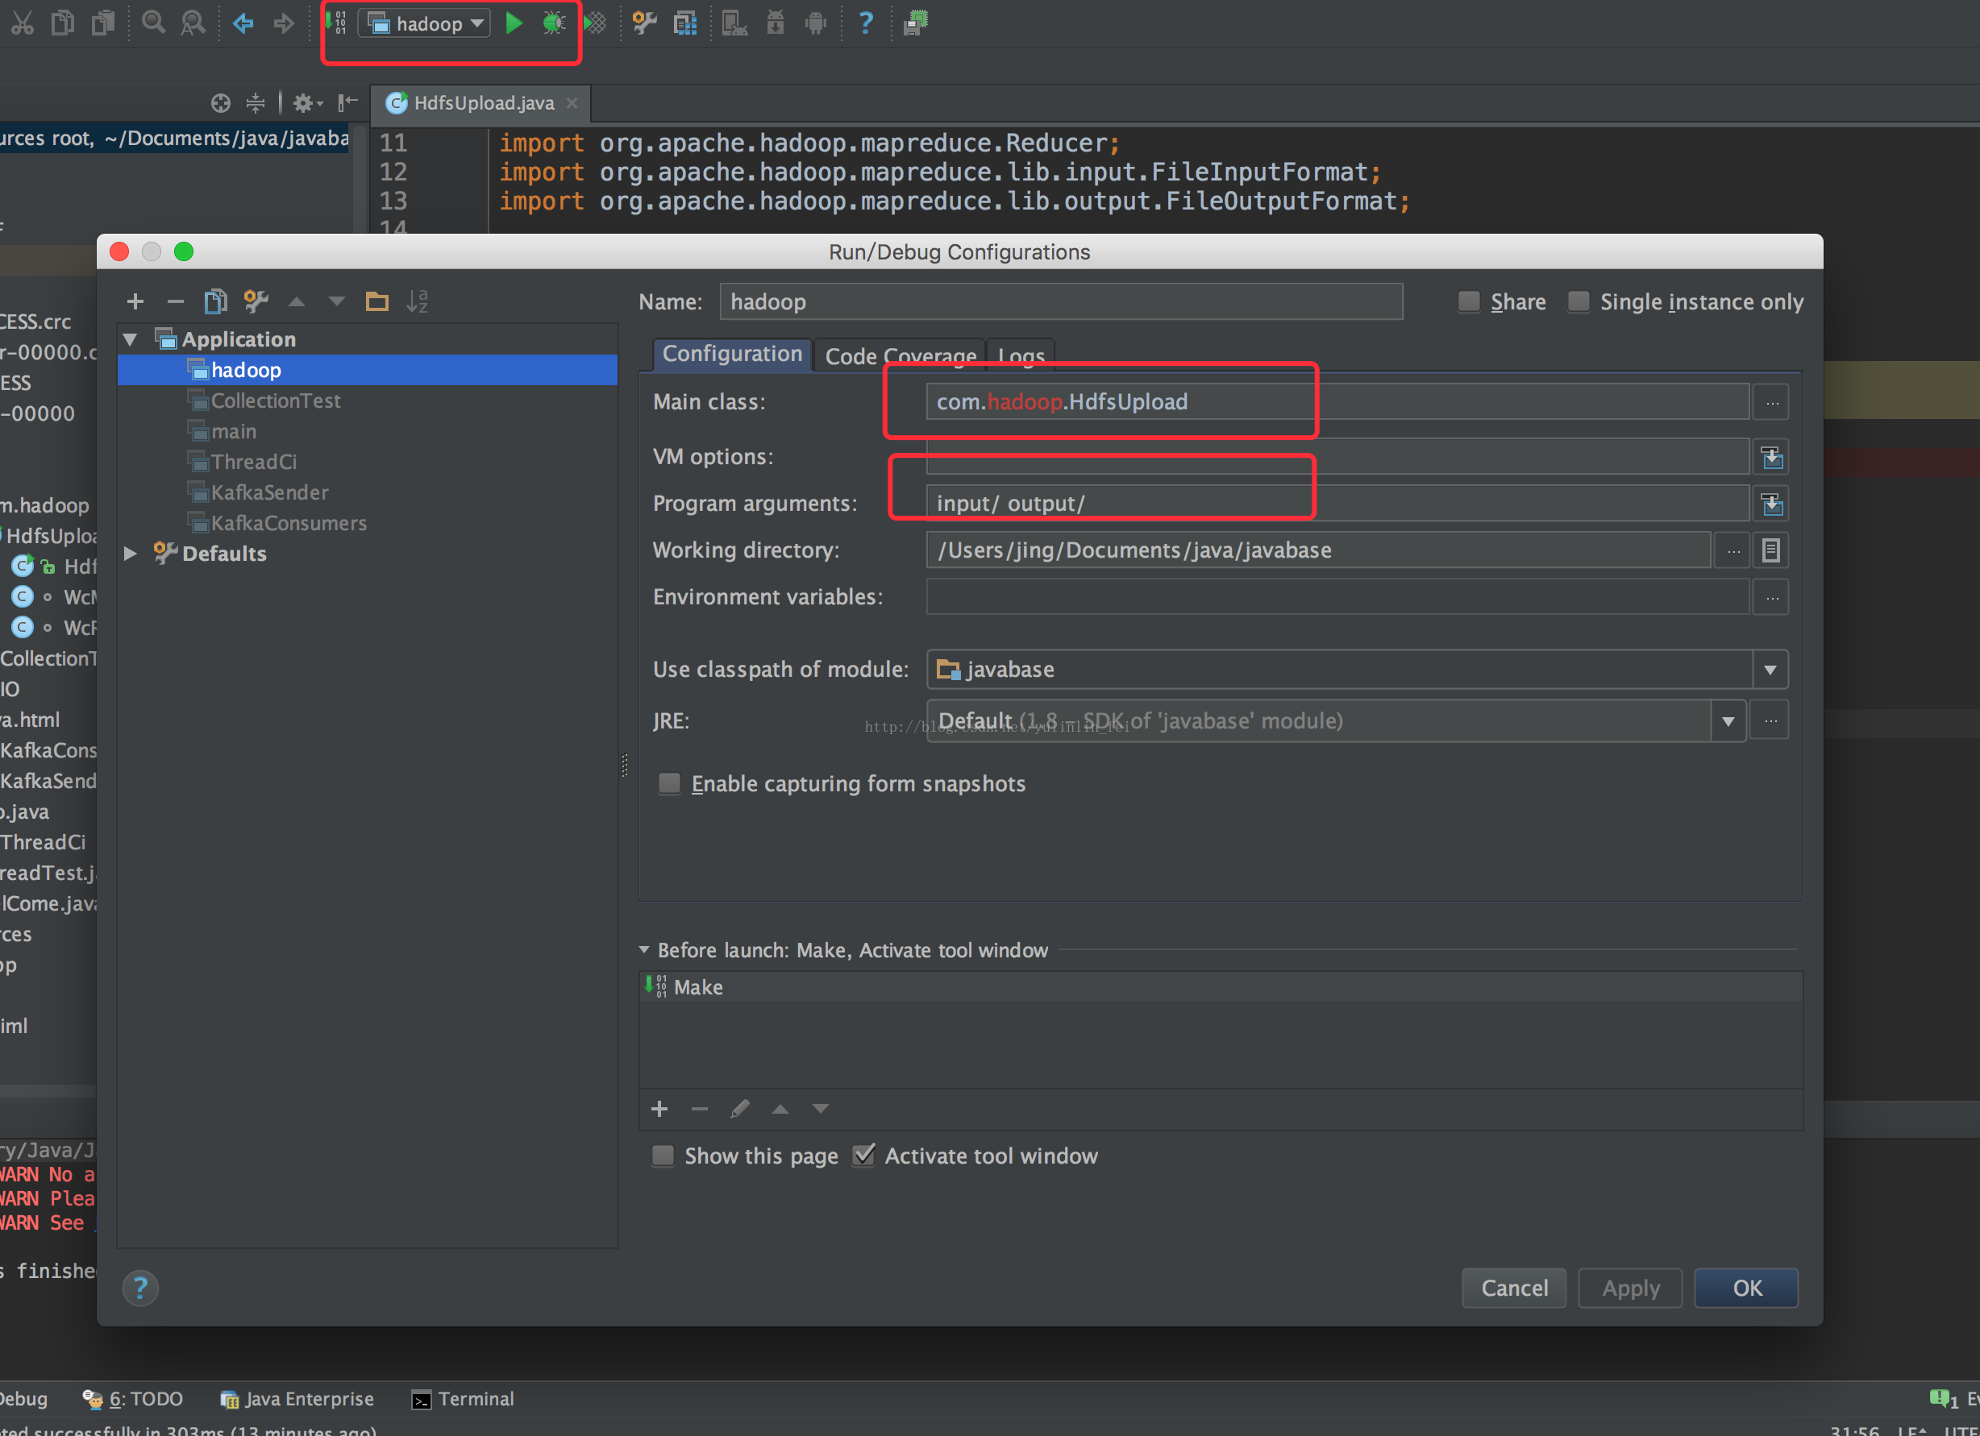Insert path macro for Working directory
This screenshot has width=1980, height=1436.
1771,550
